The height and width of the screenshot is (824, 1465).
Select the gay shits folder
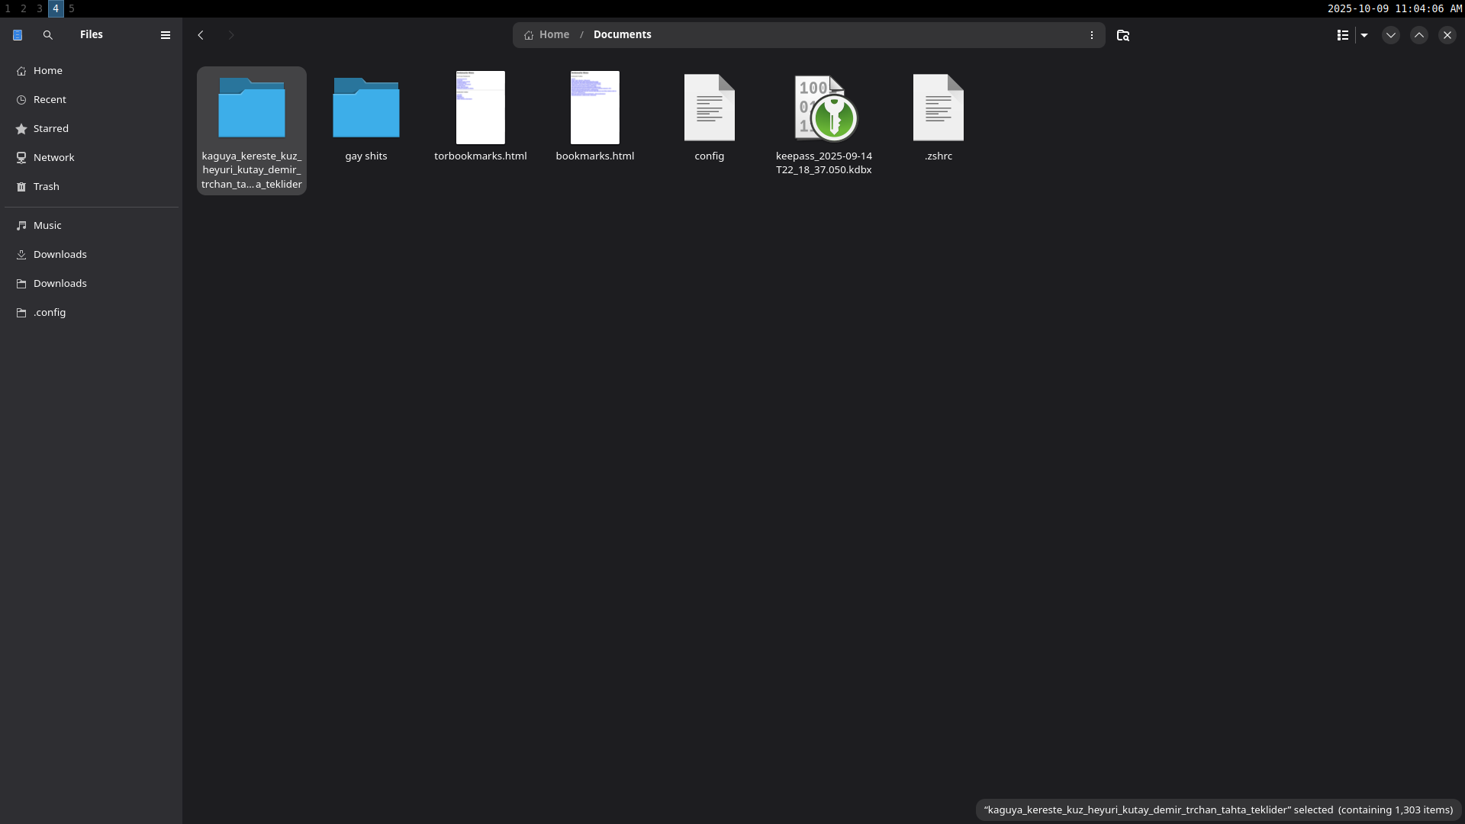366,108
